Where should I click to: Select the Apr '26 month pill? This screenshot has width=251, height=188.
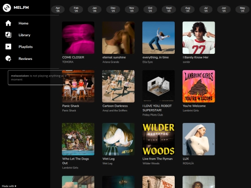[58, 9]
